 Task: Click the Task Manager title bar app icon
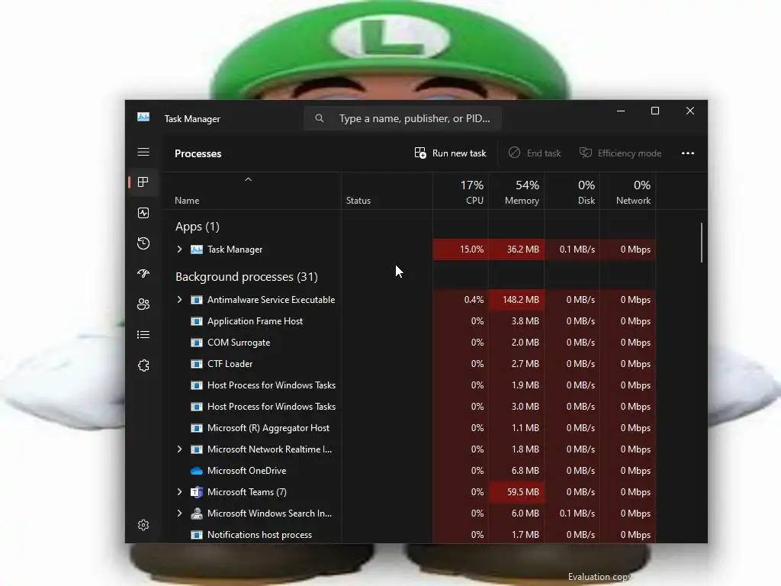point(143,117)
